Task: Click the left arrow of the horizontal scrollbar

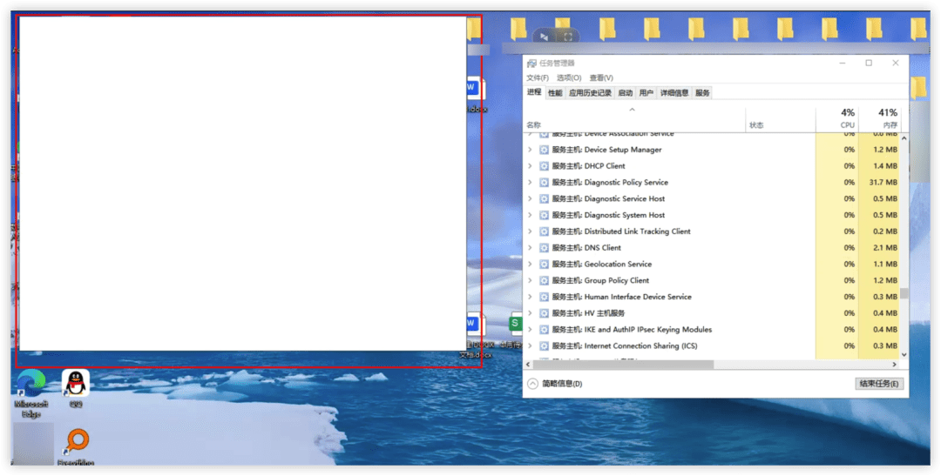Action: coord(527,365)
